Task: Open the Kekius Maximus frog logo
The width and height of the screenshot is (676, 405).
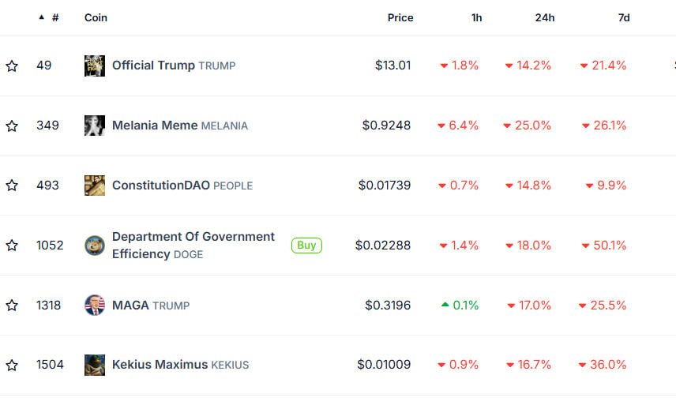Action: point(95,365)
